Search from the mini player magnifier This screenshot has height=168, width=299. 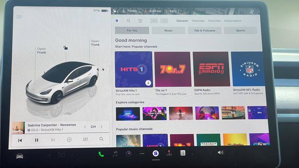[101, 139]
